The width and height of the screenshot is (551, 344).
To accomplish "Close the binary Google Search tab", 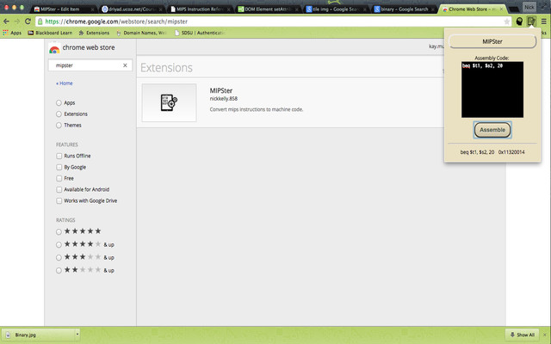I will point(432,9).
